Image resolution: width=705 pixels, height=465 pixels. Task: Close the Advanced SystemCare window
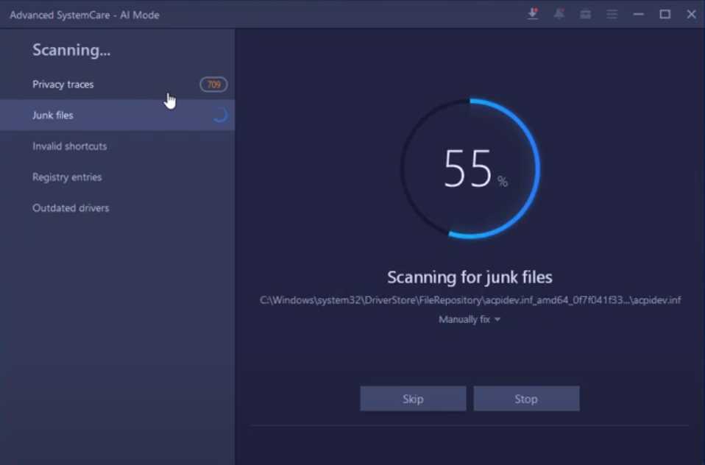692,15
